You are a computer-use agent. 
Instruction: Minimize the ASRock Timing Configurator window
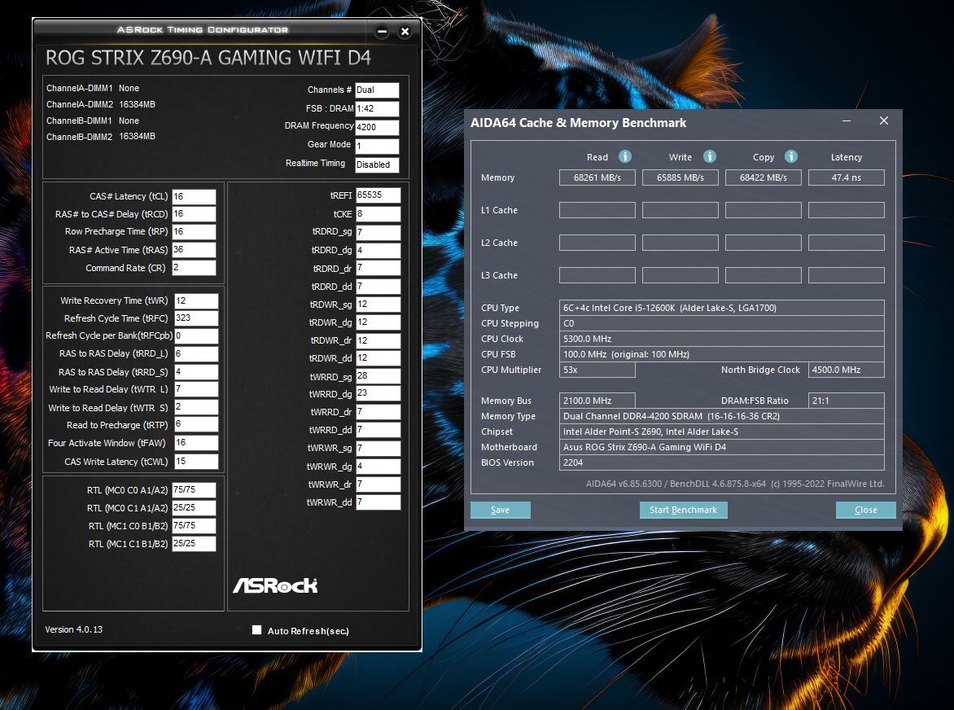point(382,31)
